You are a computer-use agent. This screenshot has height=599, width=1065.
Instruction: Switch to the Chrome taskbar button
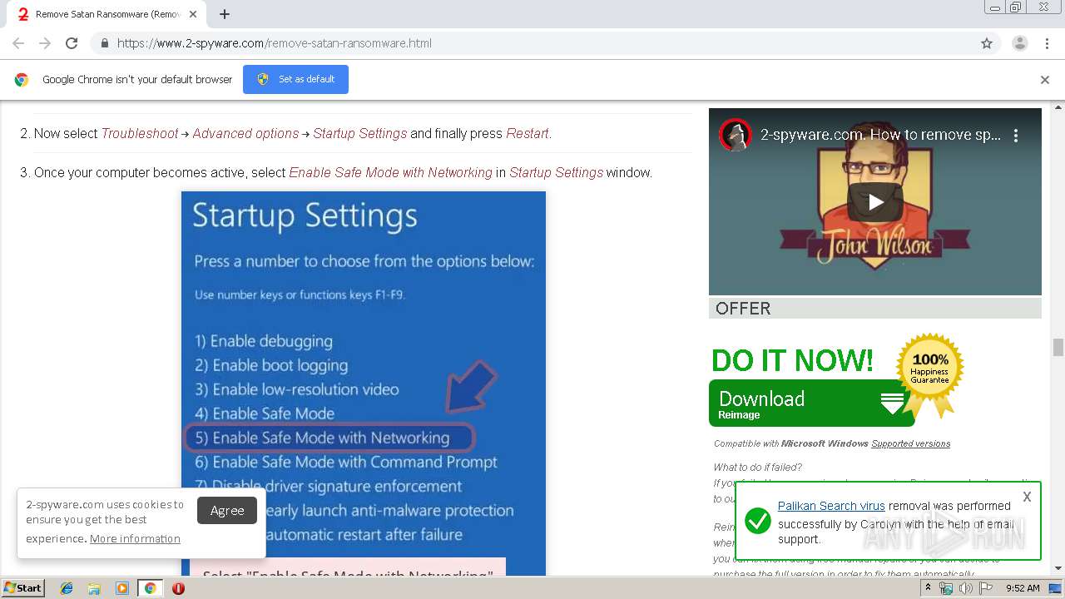150,588
